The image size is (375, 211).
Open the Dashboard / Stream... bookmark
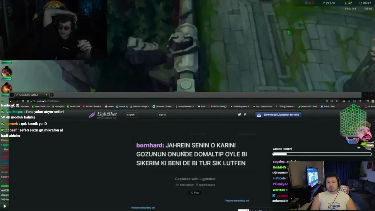[x=162, y=106]
